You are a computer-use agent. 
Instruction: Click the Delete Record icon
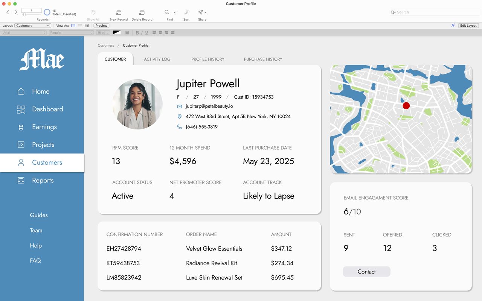click(x=142, y=12)
